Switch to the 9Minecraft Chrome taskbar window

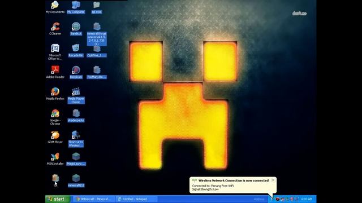[94, 199]
